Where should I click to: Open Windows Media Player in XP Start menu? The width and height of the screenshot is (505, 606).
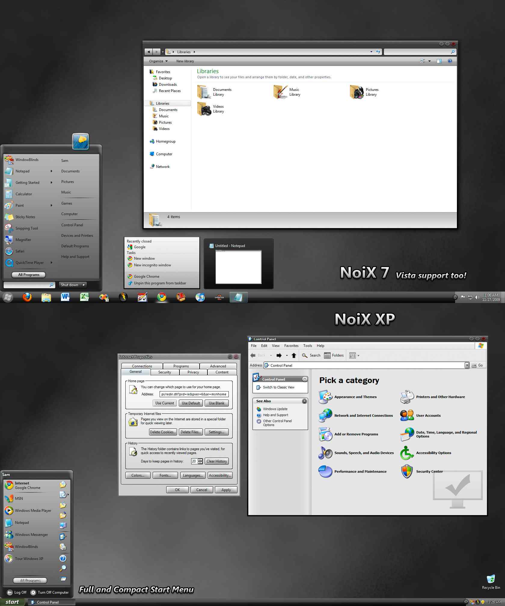pyautogui.click(x=28, y=511)
